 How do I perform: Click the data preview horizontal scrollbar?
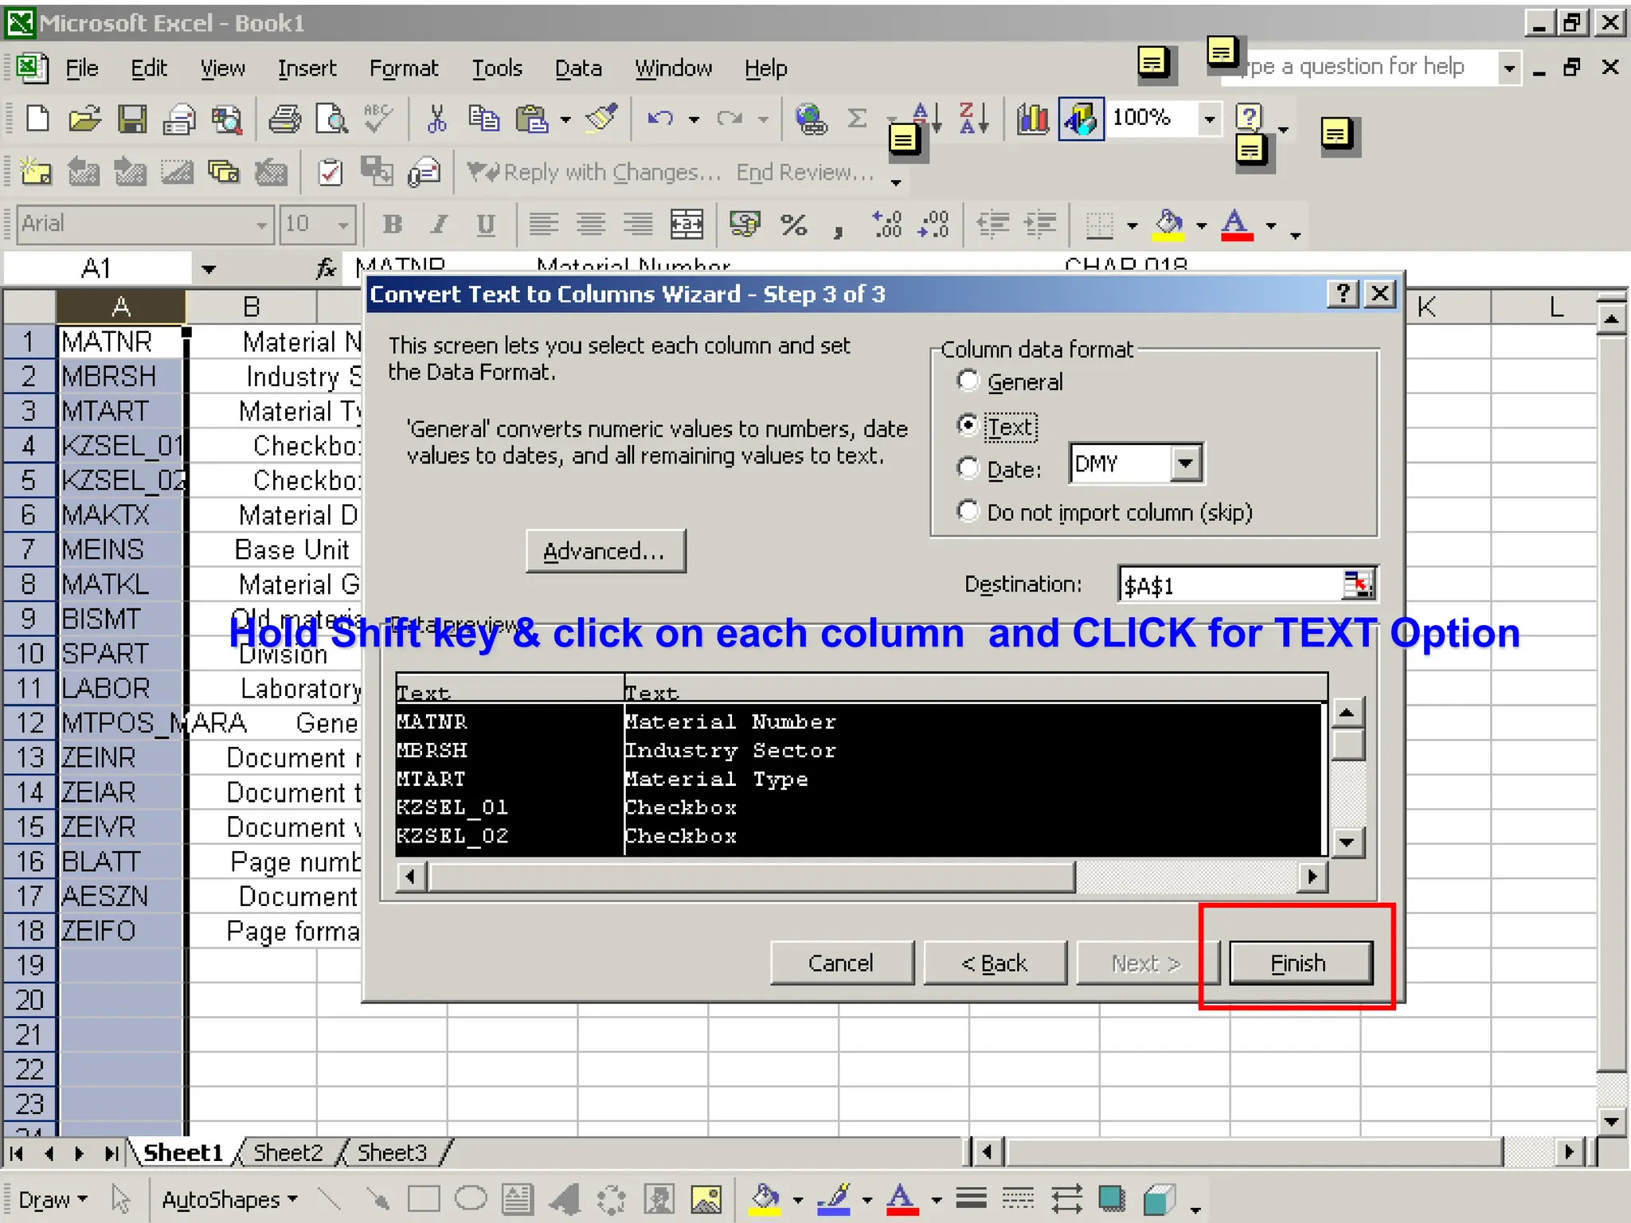862,877
